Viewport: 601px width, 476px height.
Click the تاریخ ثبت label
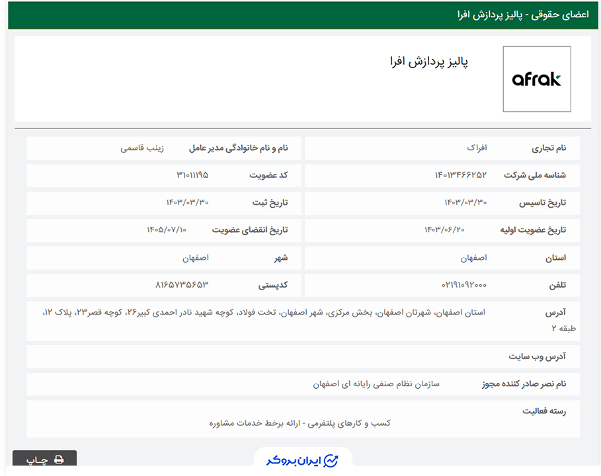[270, 203]
